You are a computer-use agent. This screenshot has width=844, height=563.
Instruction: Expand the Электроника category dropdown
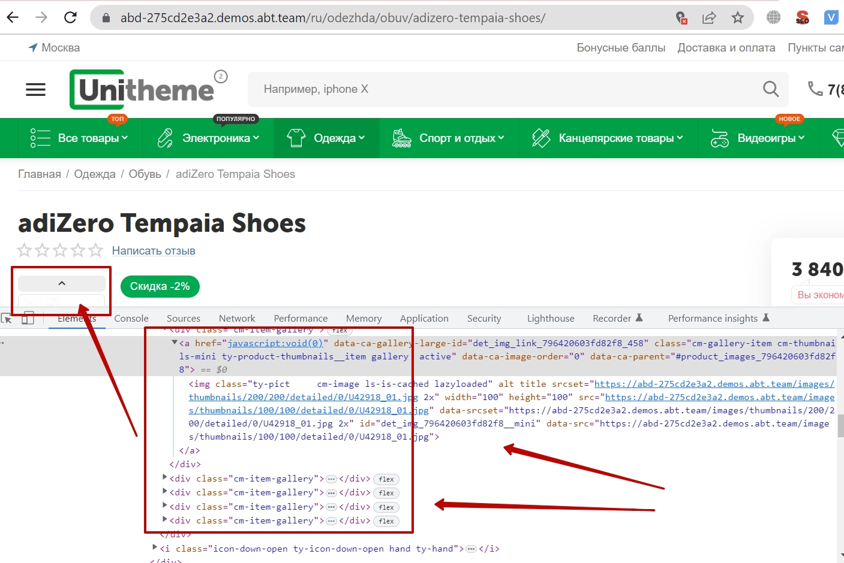tap(208, 138)
